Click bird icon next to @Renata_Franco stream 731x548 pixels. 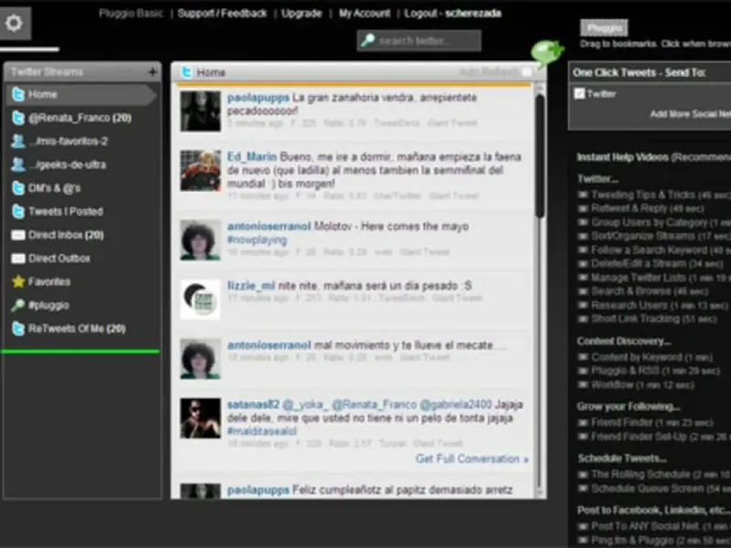tap(18, 118)
